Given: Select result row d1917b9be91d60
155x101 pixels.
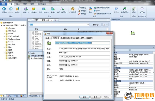Looking at the screenshot, I should (36, 58).
